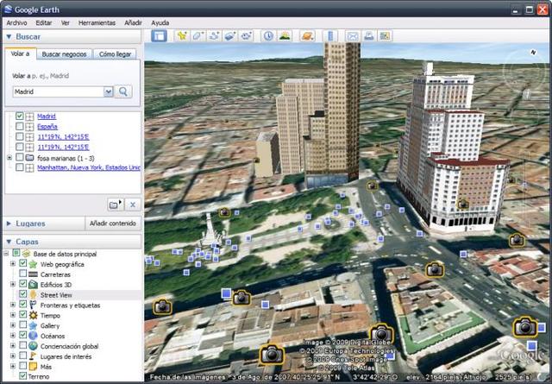The height and width of the screenshot is (384, 552).
Task: Uncheck the Terreno layer checkbox
Action: point(23,376)
